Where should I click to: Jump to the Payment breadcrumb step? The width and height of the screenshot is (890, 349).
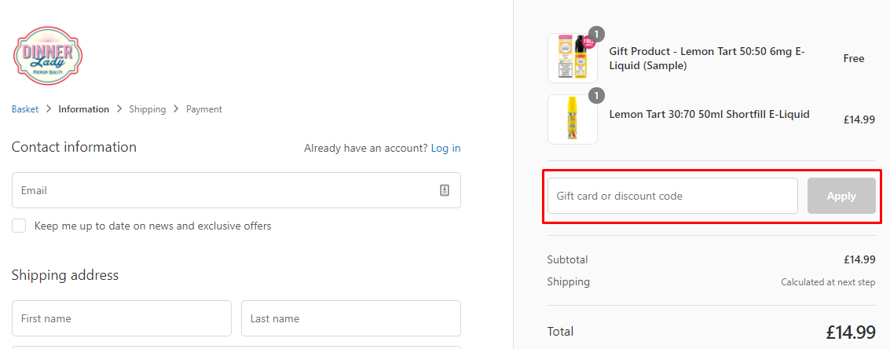click(x=204, y=109)
